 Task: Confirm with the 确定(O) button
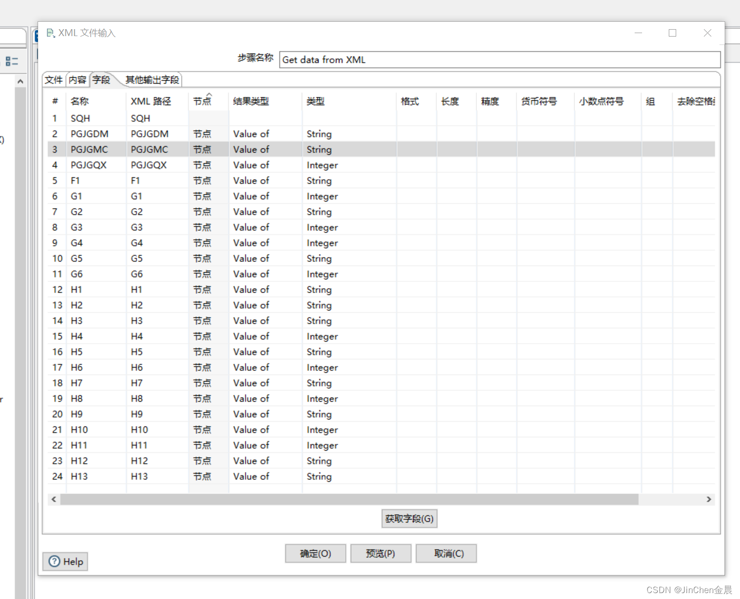(316, 554)
